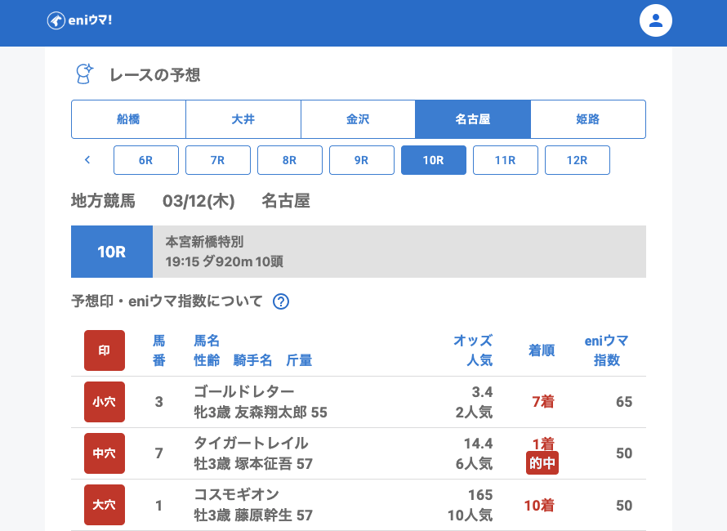Switch to the 姫路 racecourse tab
The width and height of the screenshot is (727, 531).
[587, 119]
